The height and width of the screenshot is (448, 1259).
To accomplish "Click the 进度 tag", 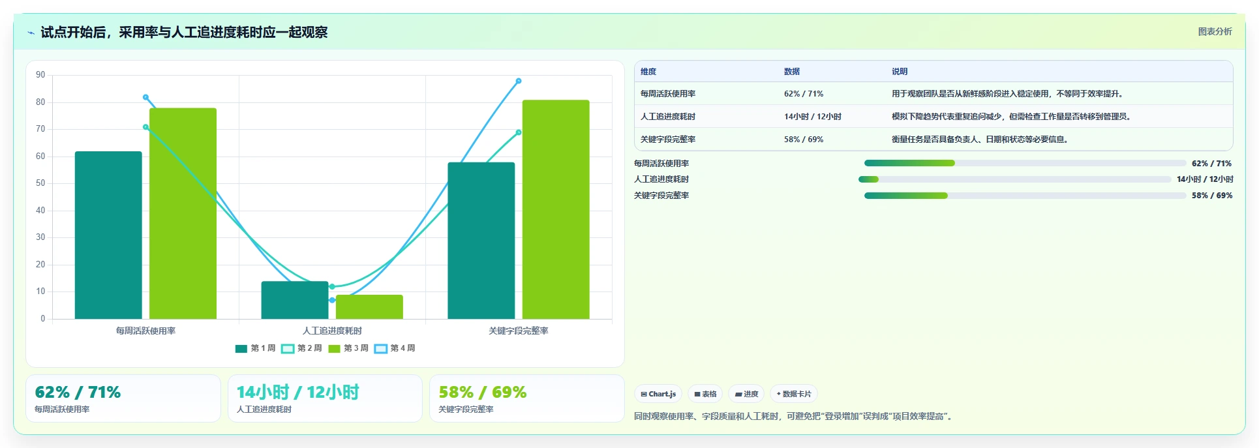I will tap(746, 394).
